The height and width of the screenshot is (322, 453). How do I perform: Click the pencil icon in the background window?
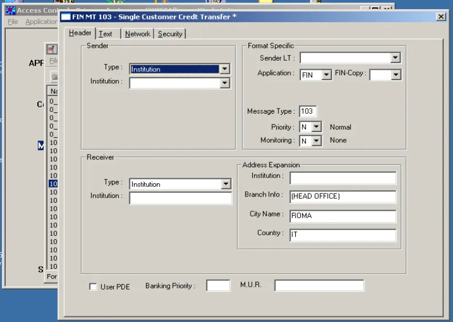coord(52,50)
